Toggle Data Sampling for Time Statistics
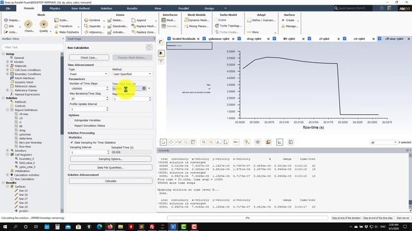The height and width of the screenshot is (231, 412). click(71, 142)
